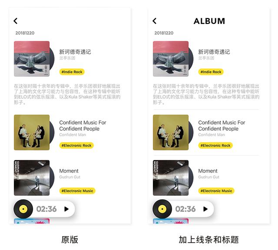
Task: Open 新河德奇遇记 album cover in right screen
Action: click(x=171, y=59)
